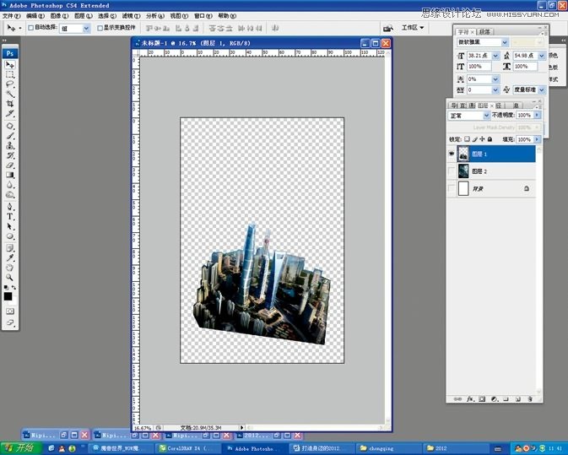Switch to the Paragraph tab
Viewport: 568px width, 455px height.
coord(484,32)
